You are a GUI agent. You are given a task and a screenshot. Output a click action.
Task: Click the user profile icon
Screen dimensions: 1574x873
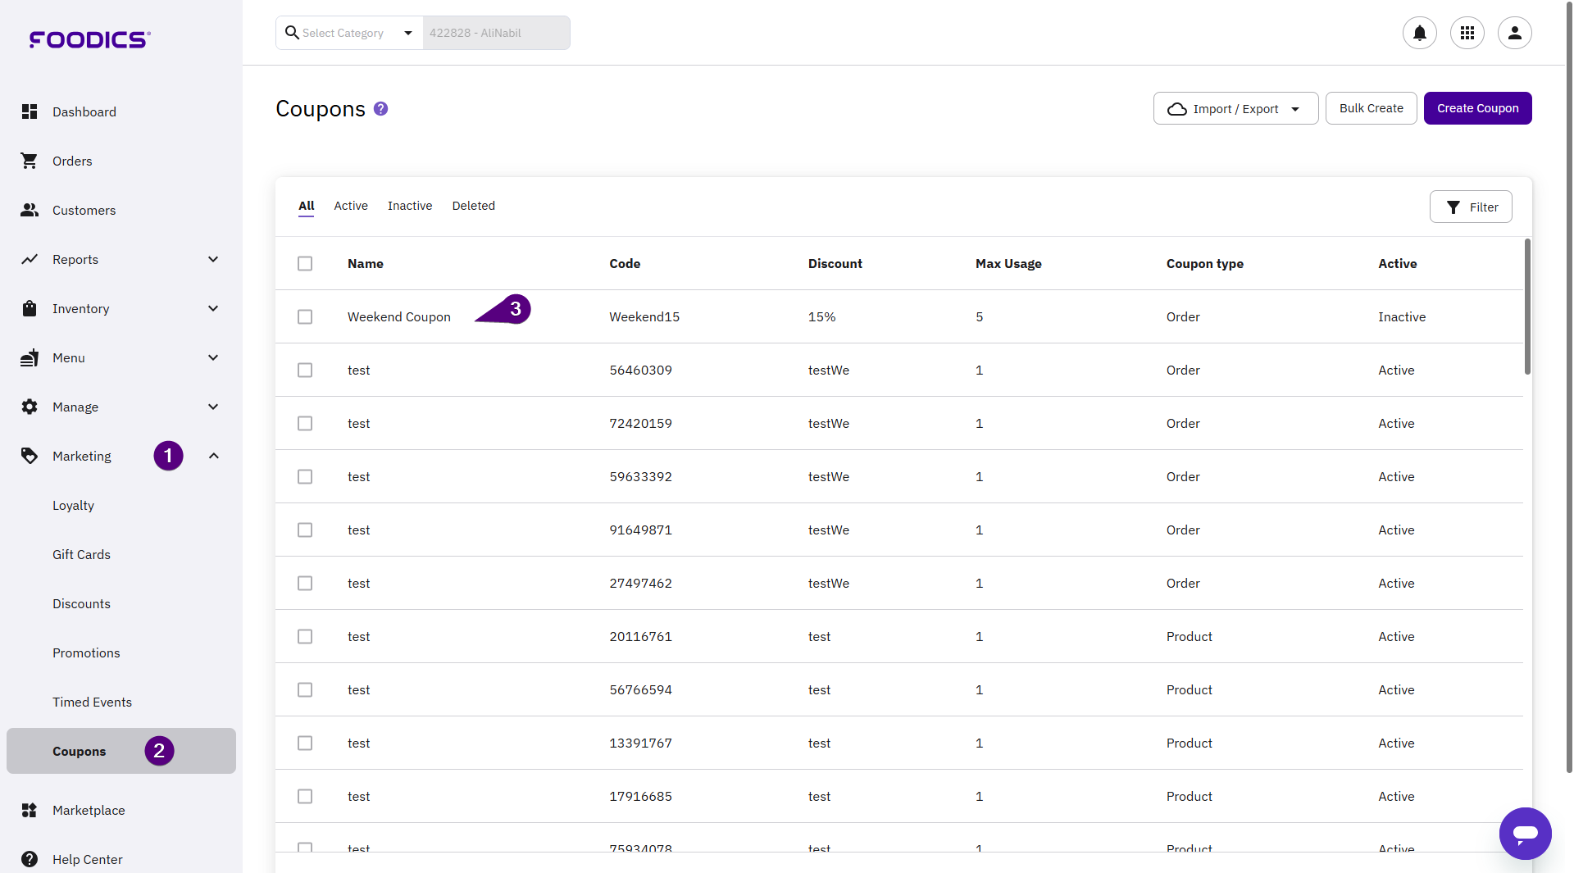[1514, 33]
